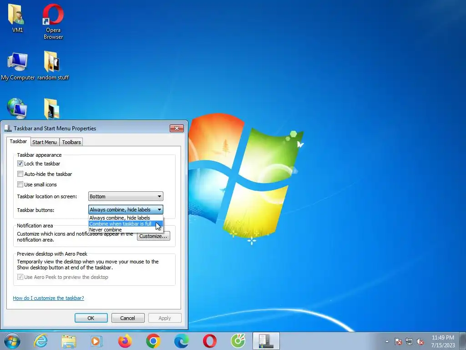Launch Internet Explorer from the taskbar
This screenshot has width=466, height=350.
click(x=41, y=341)
